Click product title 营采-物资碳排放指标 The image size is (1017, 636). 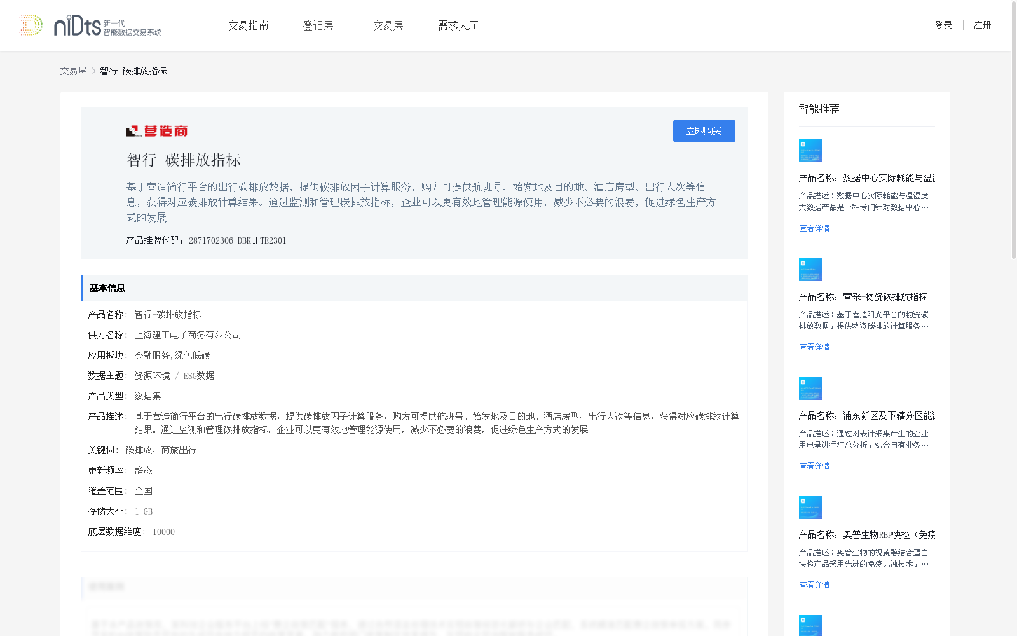(x=863, y=297)
